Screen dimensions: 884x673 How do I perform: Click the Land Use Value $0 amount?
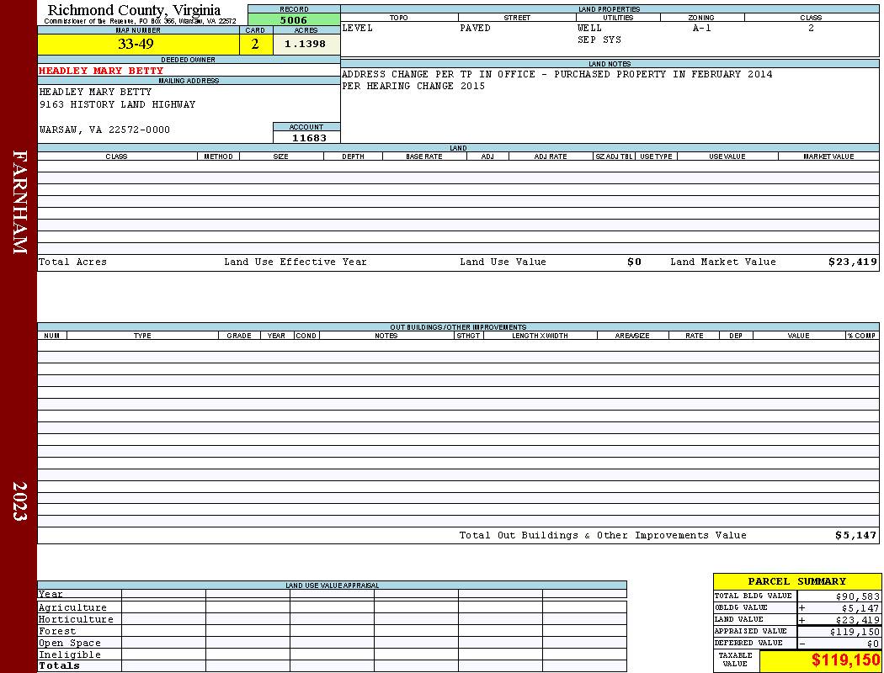[634, 262]
